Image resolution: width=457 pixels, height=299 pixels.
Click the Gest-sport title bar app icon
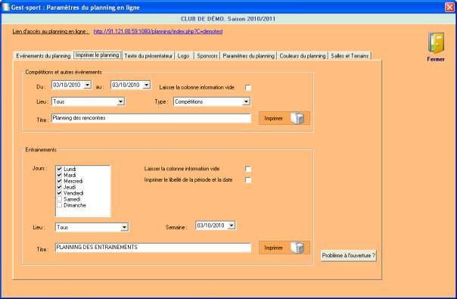[5, 8]
